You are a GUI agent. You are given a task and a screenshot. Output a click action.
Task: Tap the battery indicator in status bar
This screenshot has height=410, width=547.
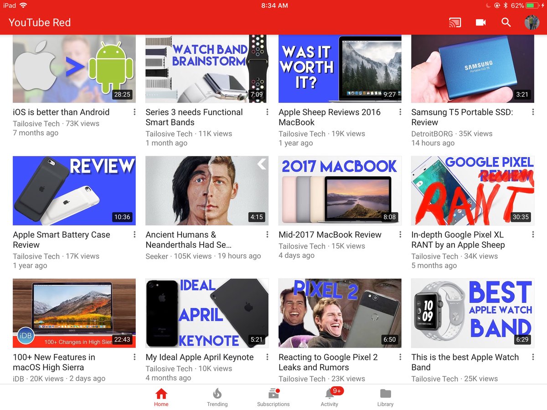click(x=532, y=5)
